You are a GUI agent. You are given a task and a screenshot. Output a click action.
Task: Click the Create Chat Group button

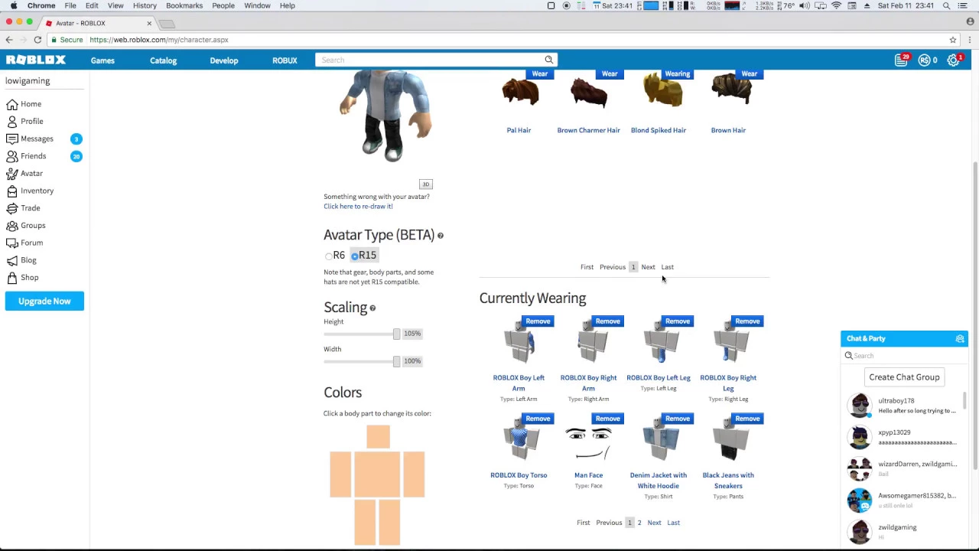pos(904,377)
